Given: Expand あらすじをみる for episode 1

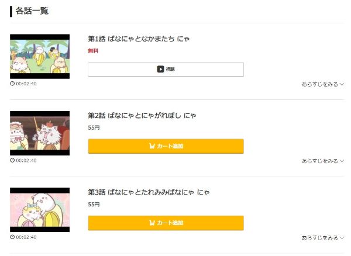Looking at the screenshot, I should (322, 84).
